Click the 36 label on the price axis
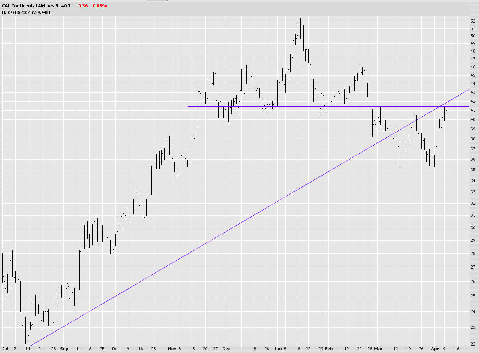Image resolution: width=479 pixels, height=353 pixels. point(473,159)
